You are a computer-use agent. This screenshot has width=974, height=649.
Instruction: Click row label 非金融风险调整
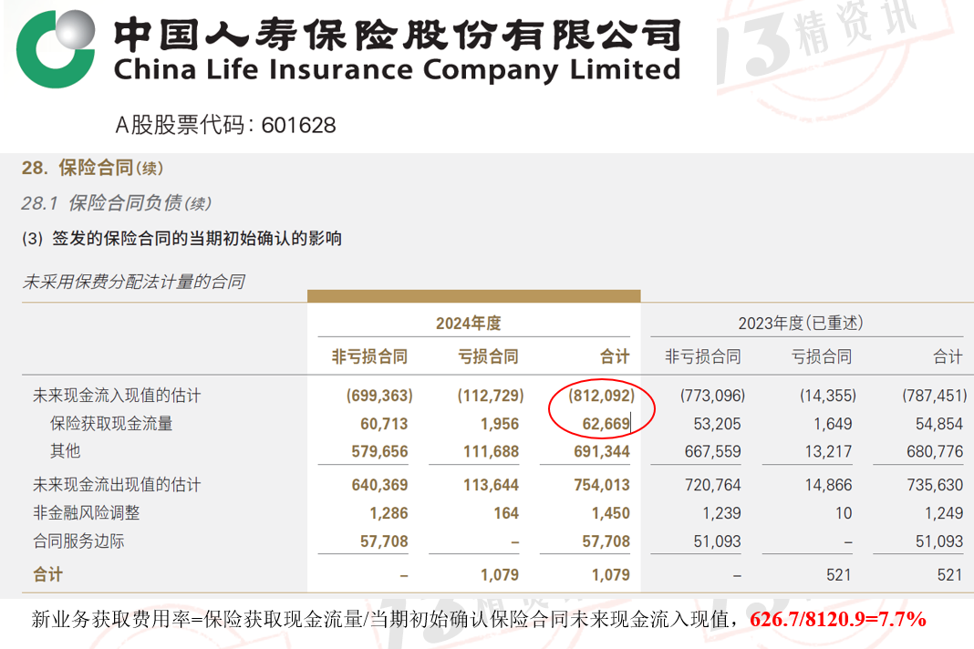(87, 513)
